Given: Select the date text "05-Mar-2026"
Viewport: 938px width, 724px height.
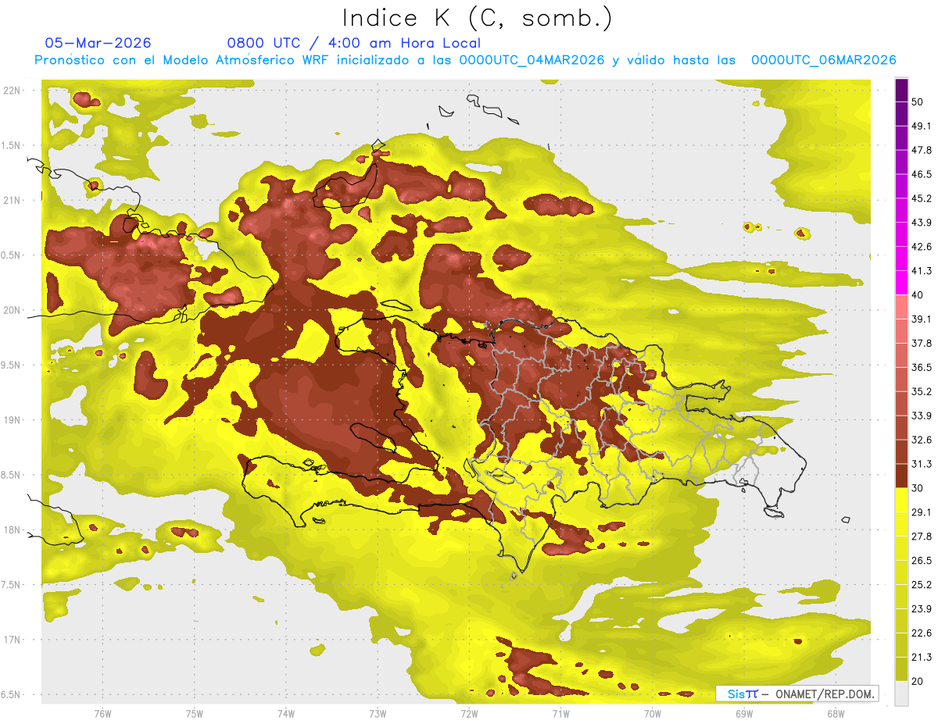Looking at the screenshot, I should [98, 43].
